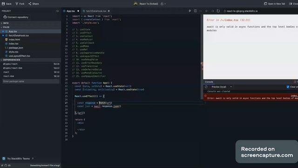Open package.json in the file tree

[x=16, y=48]
